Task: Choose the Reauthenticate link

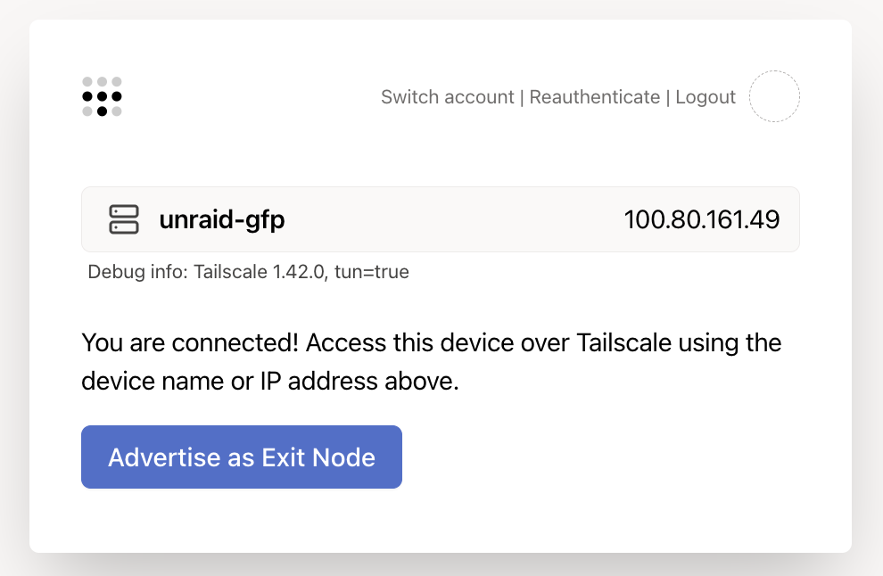Action: pos(595,97)
